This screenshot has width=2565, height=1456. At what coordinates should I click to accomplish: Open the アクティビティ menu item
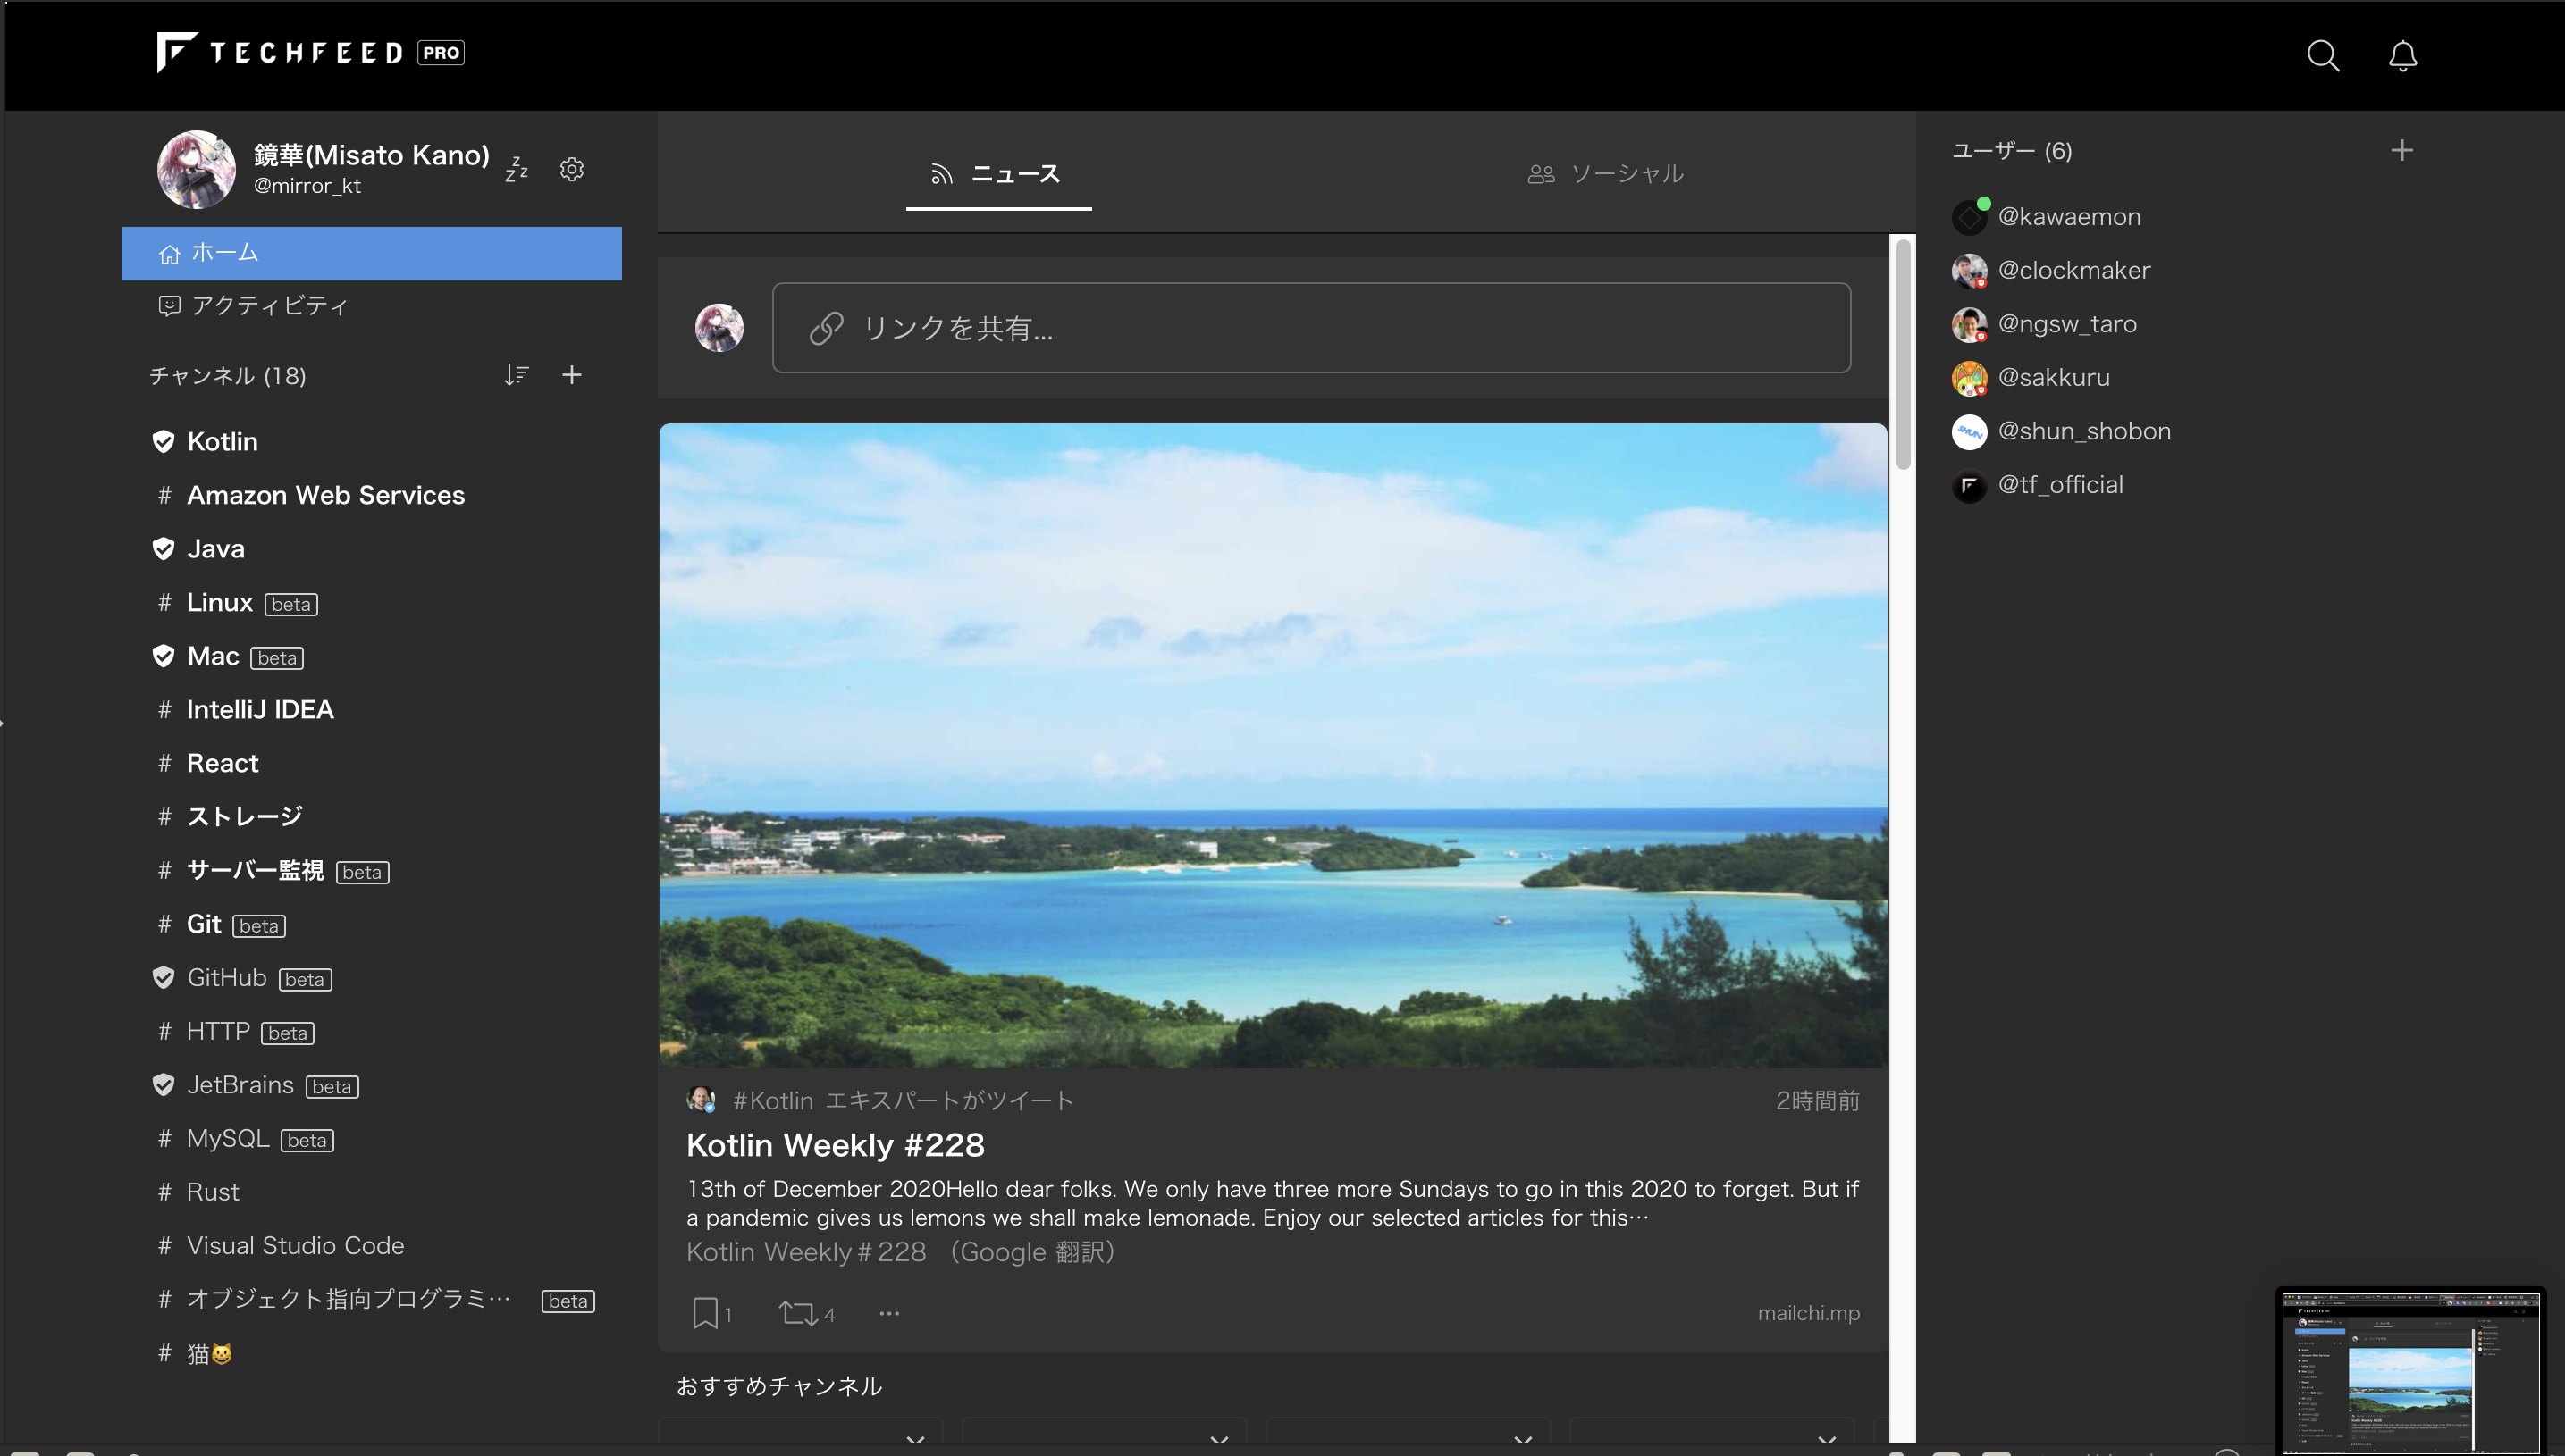pyautogui.click(x=268, y=305)
